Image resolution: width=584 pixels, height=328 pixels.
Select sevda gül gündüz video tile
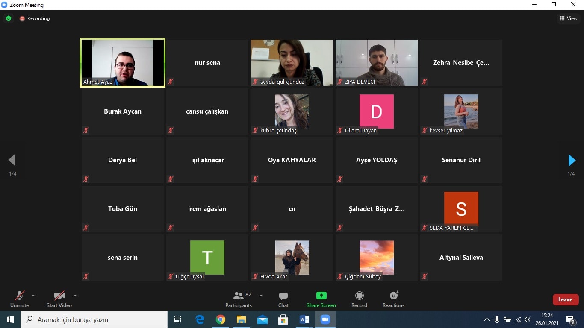coord(292,63)
